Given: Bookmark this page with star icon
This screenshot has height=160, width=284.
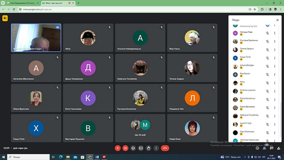Looking at the screenshot, I should click(x=255, y=9).
